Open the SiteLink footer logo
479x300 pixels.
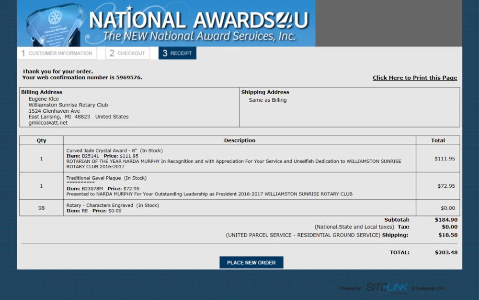pyautogui.click(x=387, y=288)
